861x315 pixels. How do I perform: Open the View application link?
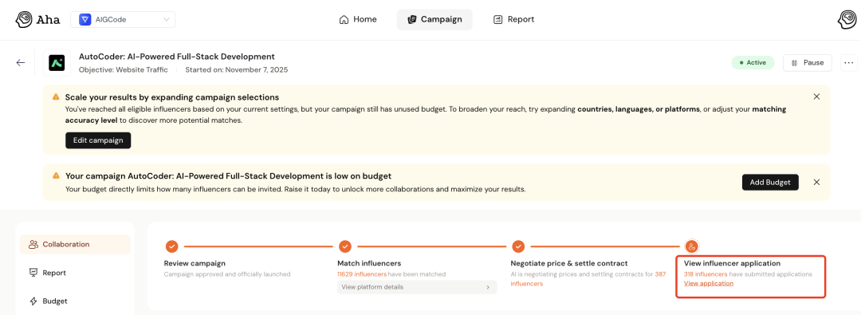(709, 283)
